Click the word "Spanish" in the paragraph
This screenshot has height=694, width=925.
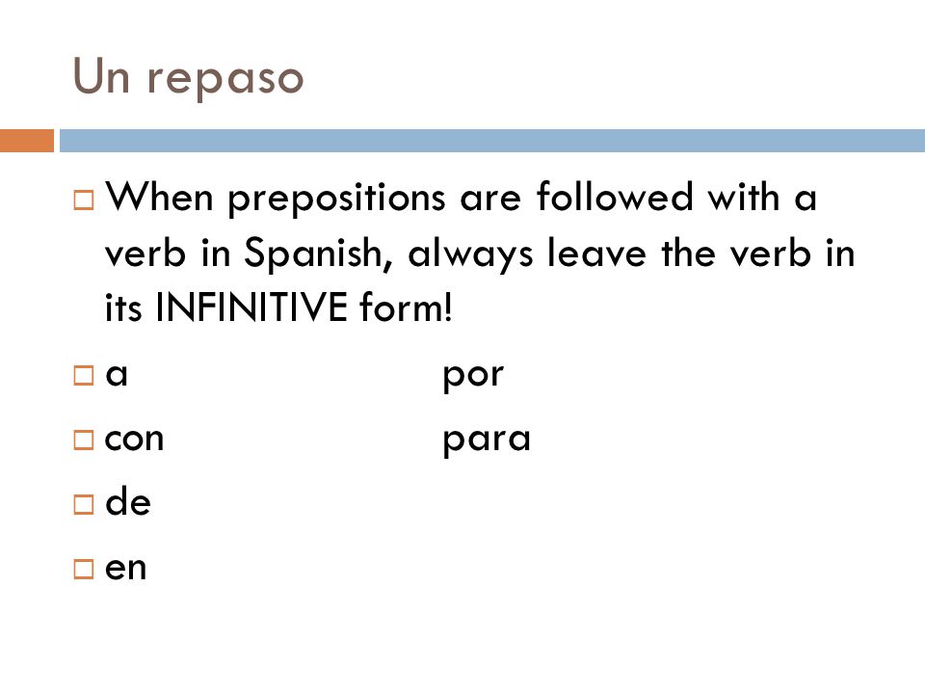point(319,254)
